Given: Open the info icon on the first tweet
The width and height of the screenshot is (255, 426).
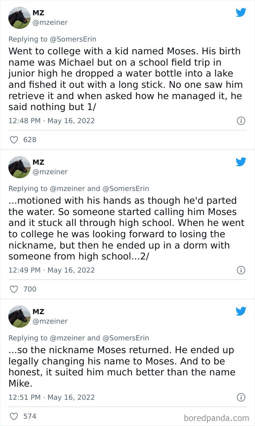Looking at the screenshot, I should [x=241, y=121].
